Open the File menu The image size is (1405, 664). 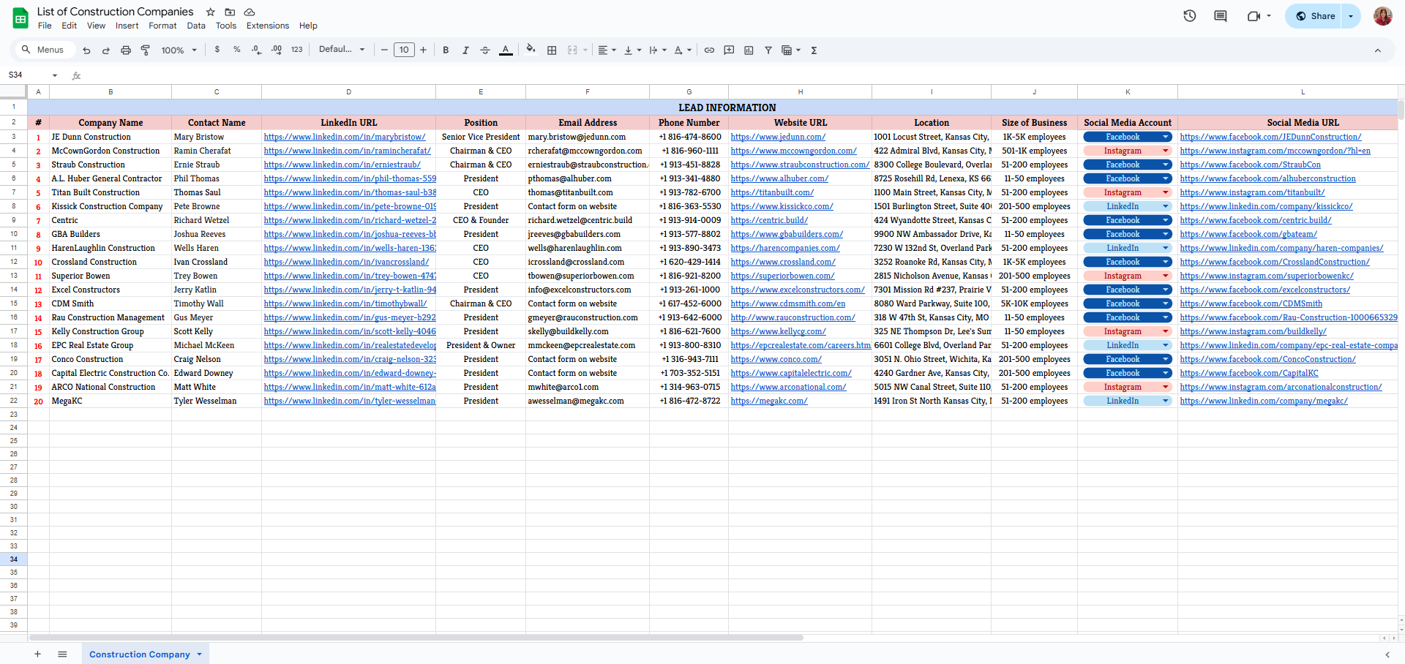coord(45,26)
